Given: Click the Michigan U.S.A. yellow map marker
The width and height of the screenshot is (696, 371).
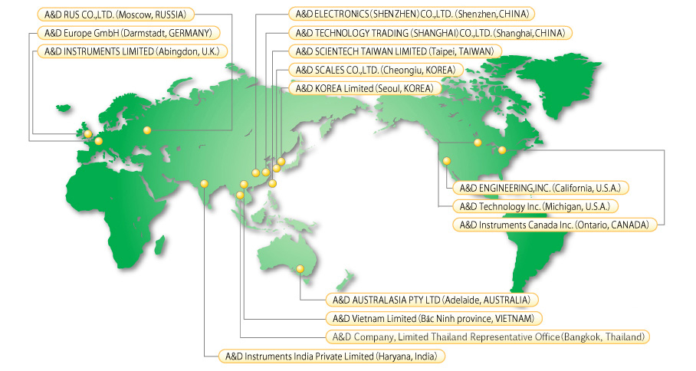Looking at the screenshot, I should 478,143.
